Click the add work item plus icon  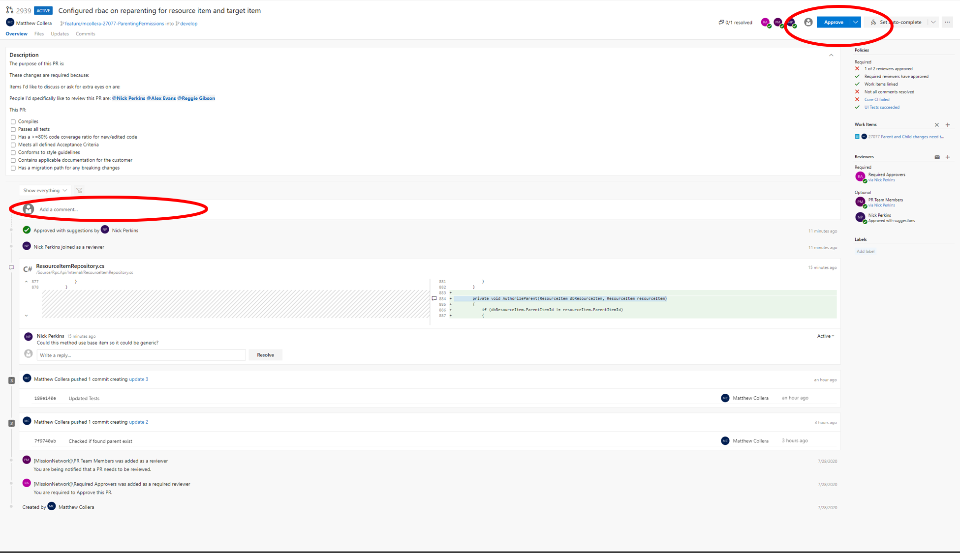tap(948, 125)
